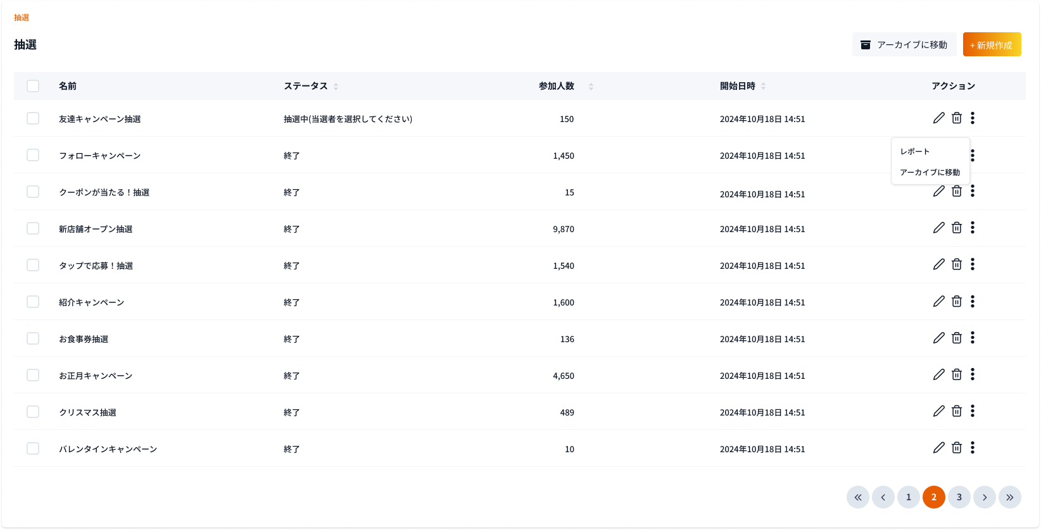Check the box for フォローキャンペーン
Viewport: 1041px width, 530px height.
[x=33, y=155]
